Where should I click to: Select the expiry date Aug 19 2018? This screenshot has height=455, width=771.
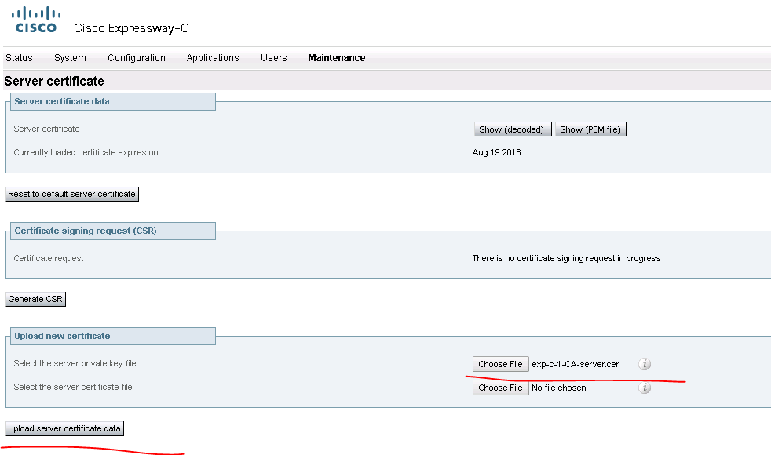point(497,152)
